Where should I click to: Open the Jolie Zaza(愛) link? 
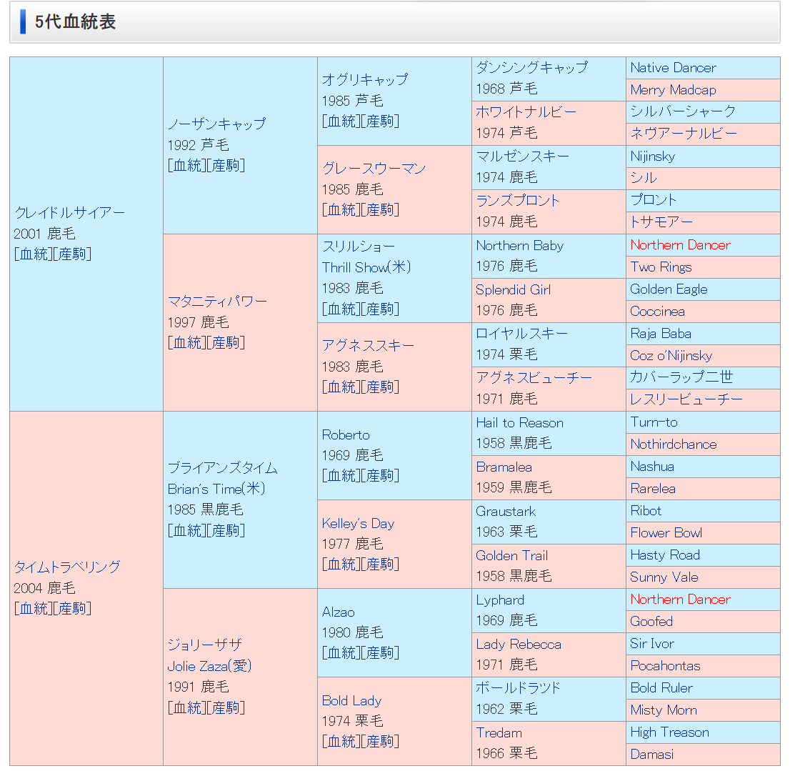click(x=209, y=666)
